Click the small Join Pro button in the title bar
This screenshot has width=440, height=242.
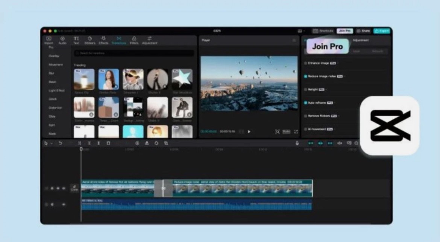point(344,31)
